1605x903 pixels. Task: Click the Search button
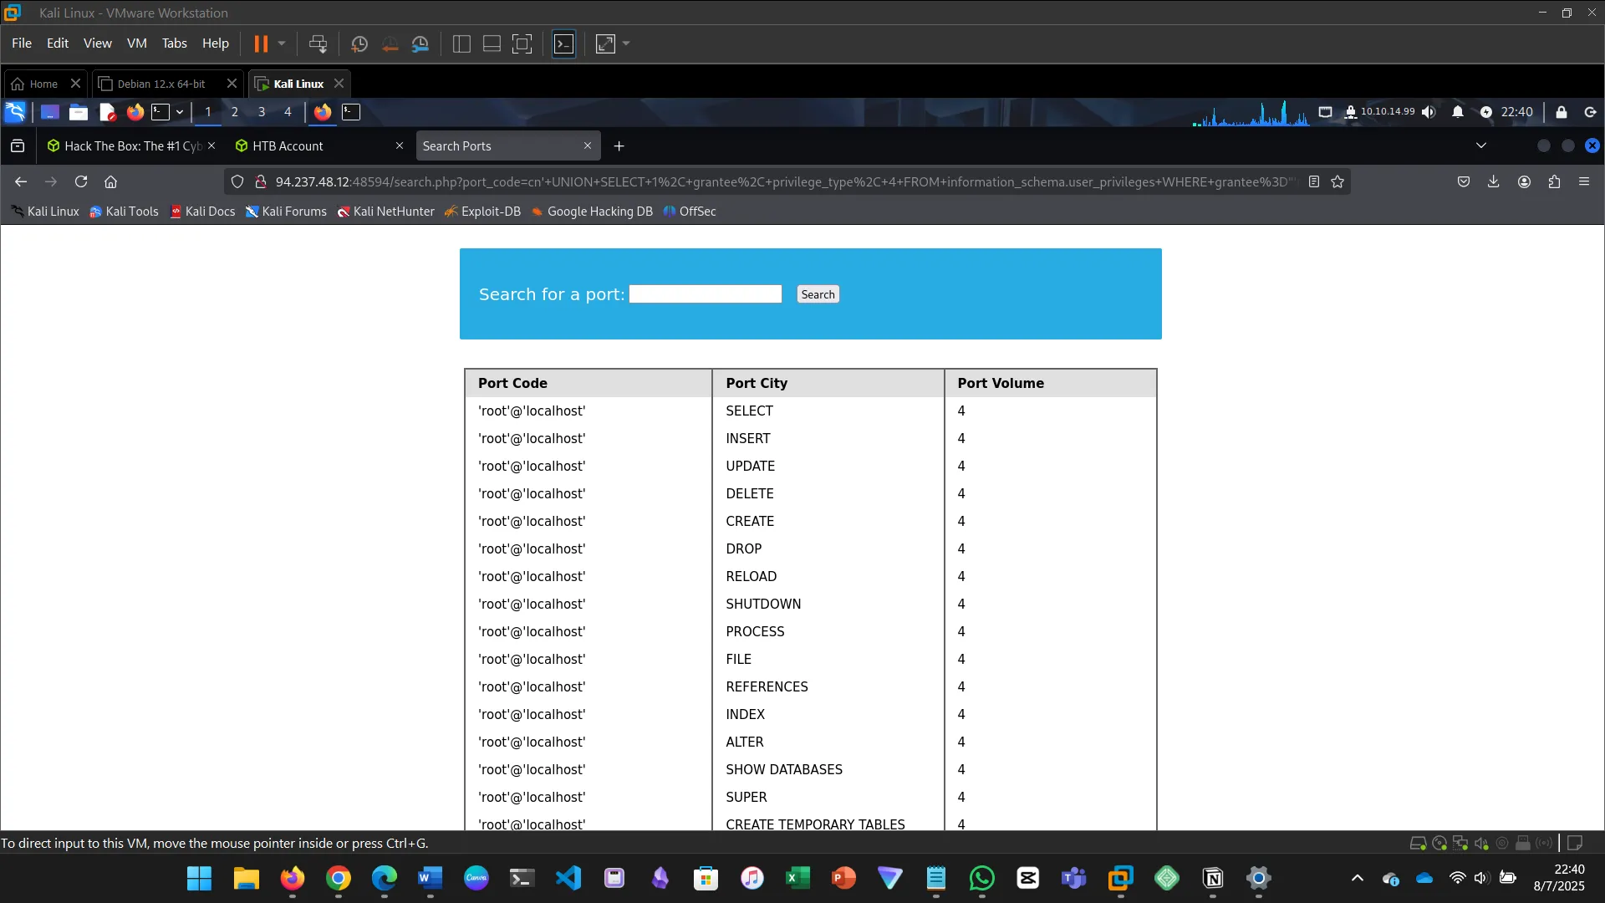818,294
